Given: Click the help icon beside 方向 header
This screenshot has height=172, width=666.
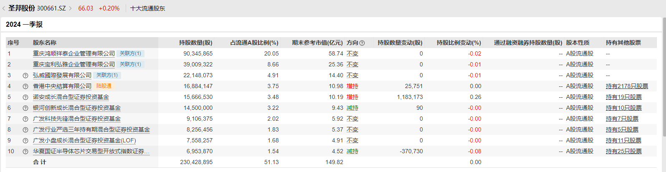Looking at the screenshot, I should coord(362,43).
